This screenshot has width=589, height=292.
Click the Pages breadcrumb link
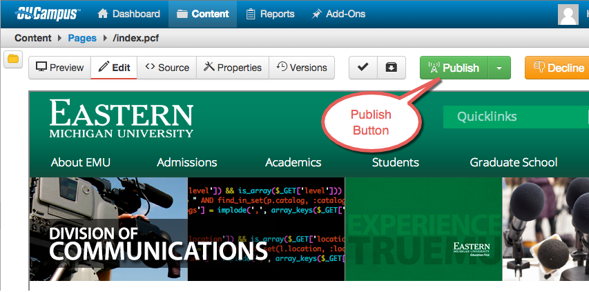click(82, 38)
